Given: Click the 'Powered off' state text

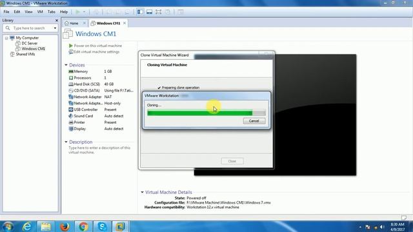Looking at the screenshot, I should click(x=196, y=198).
